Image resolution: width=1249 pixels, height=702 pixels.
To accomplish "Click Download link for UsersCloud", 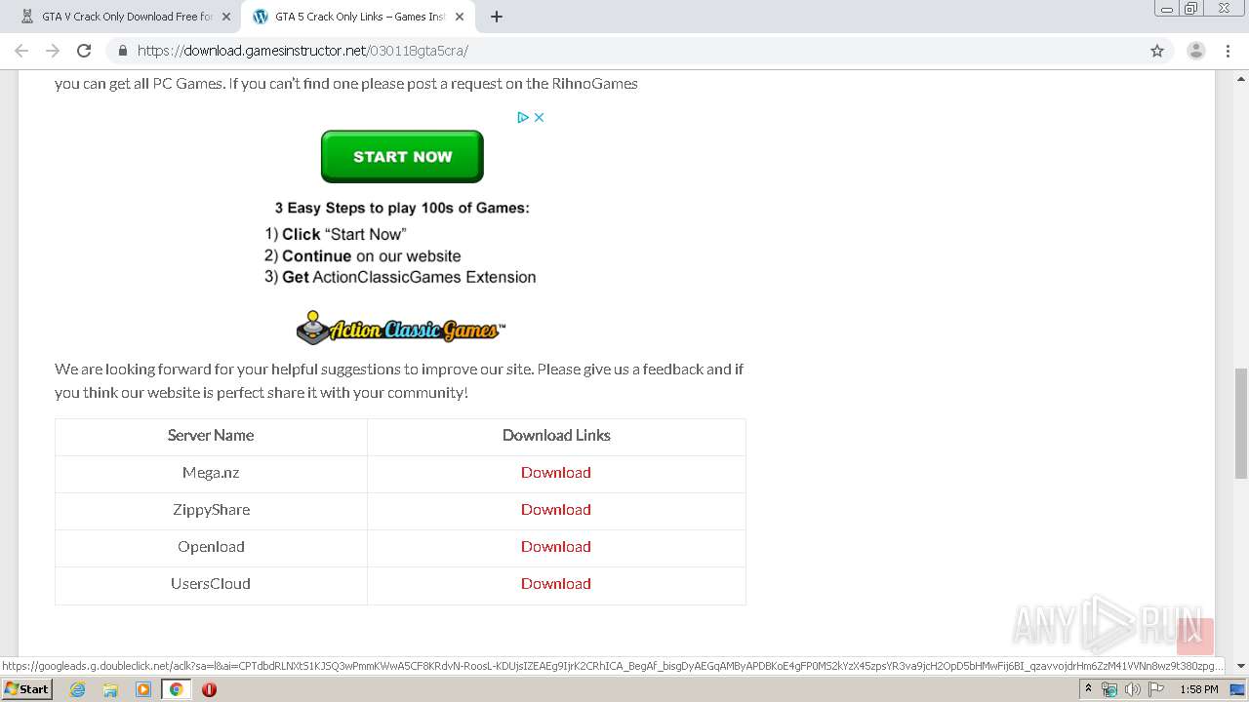I will pos(555,584).
